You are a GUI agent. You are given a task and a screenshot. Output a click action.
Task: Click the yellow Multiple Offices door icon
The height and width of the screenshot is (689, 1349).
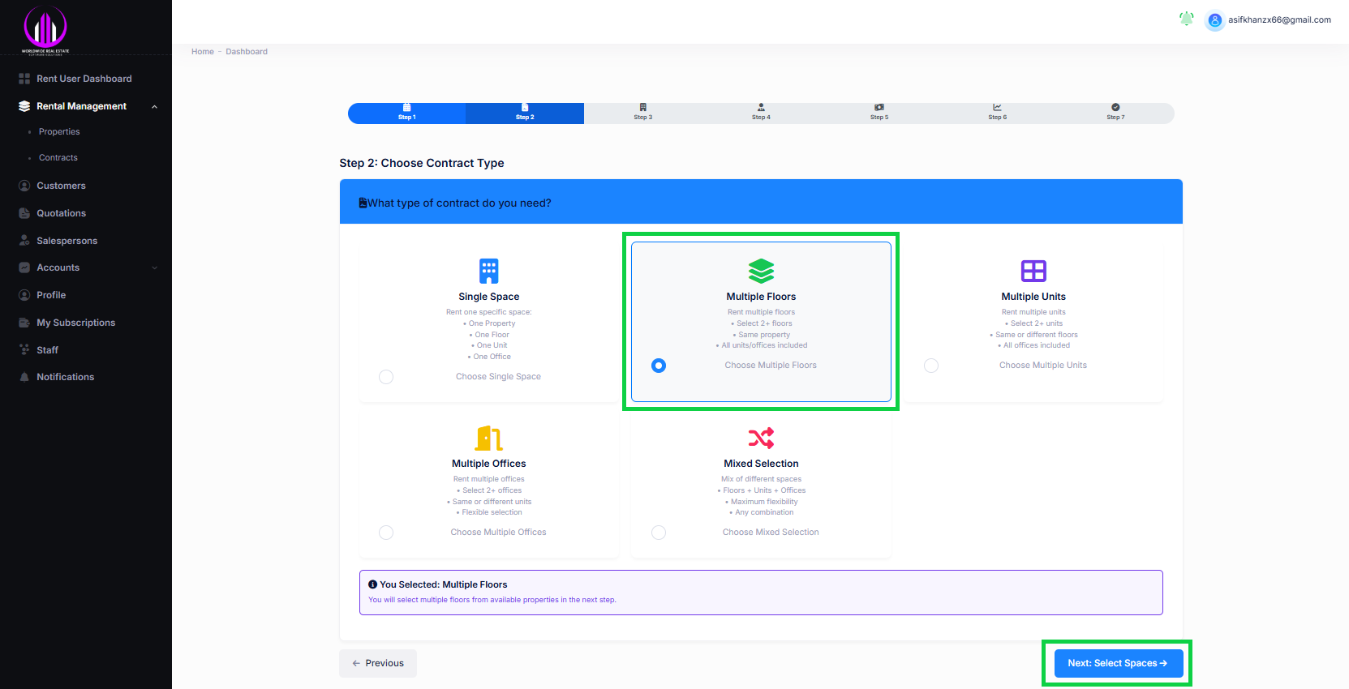488,438
